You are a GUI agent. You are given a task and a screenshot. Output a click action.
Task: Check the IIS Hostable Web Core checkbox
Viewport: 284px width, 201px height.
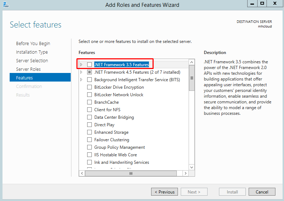point(89,155)
